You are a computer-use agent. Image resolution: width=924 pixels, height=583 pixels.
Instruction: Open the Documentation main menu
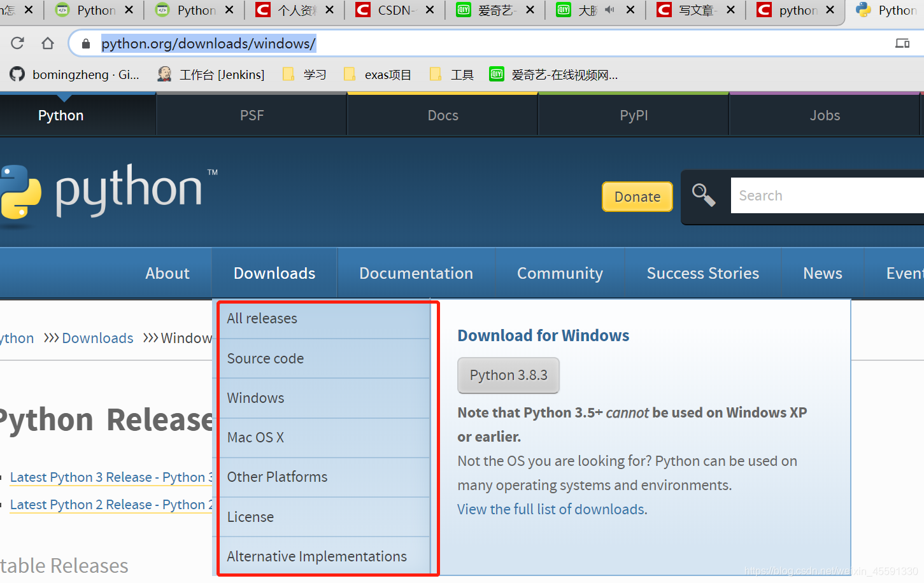416,273
